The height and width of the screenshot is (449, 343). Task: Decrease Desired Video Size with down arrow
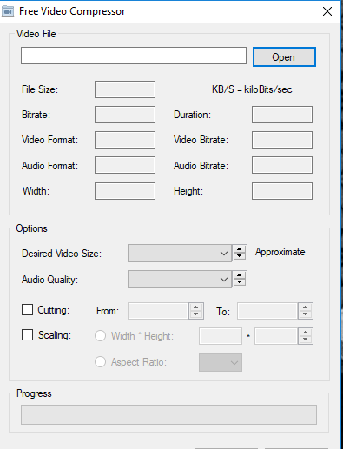[240, 256]
